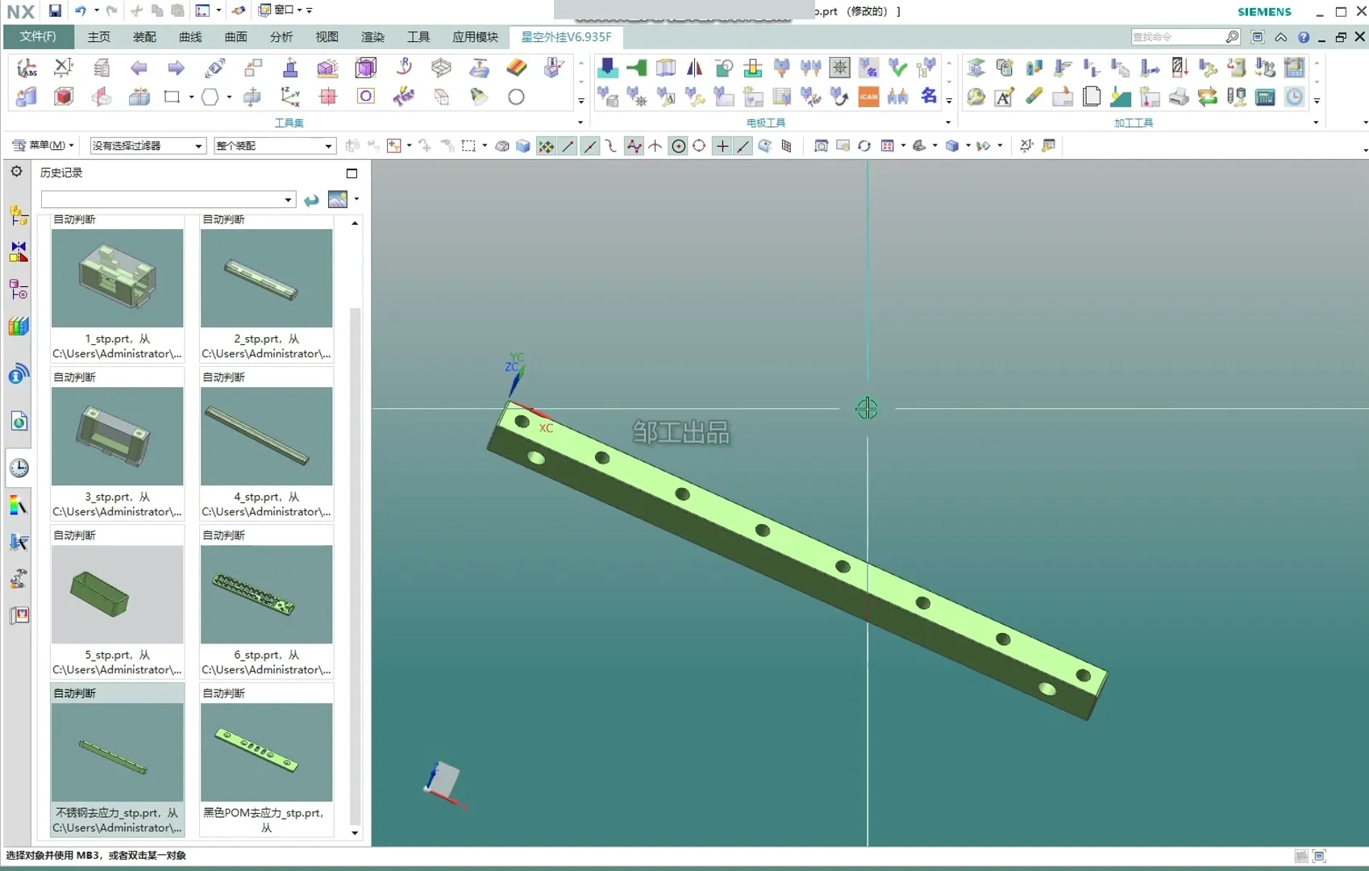This screenshot has width=1369, height=871.
Task: Expand the 菜单(M) menu dropdown
Action: [x=44, y=145]
